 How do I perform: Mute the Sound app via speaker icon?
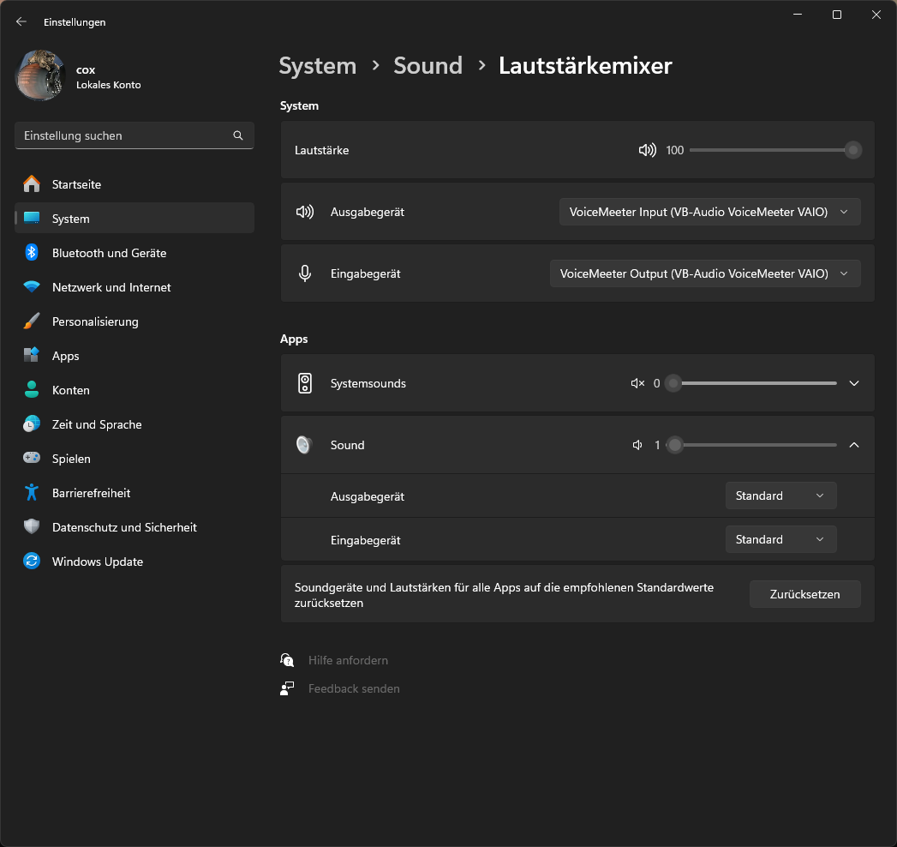638,445
